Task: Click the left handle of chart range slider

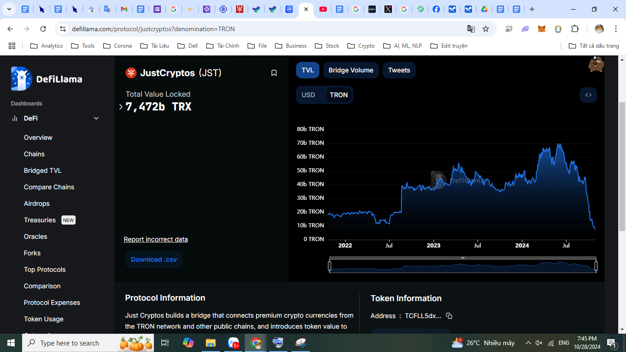Action: (329, 266)
